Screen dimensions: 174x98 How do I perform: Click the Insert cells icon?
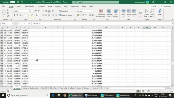(x=123, y=11)
